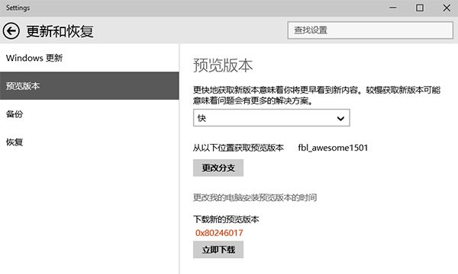The height and width of the screenshot is (274, 458).
Task: Close the Settings window
Action: (447, 8)
